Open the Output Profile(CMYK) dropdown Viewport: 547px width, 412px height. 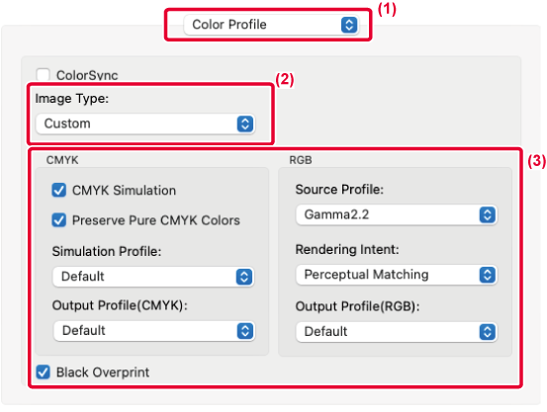[x=154, y=331]
